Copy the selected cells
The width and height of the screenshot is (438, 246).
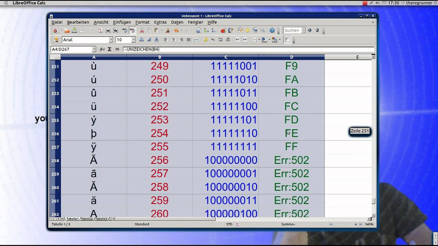[149, 30]
